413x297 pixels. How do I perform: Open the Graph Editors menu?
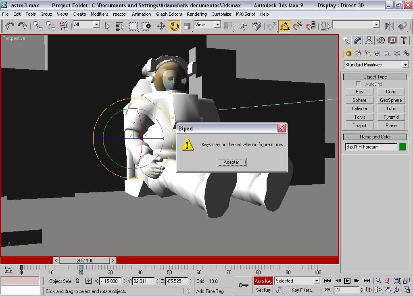click(169, 14)
